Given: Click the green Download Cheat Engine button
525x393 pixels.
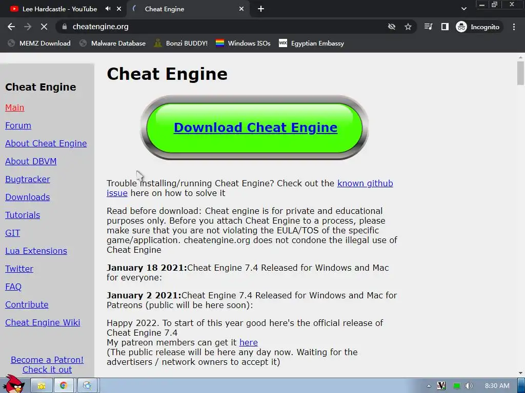Looking at the screenshot, I should (254, 127).
